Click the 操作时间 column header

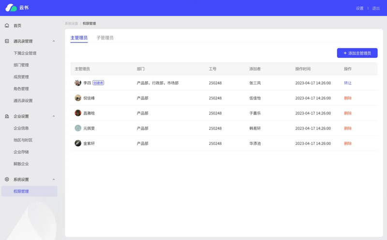tap(303, 69)
